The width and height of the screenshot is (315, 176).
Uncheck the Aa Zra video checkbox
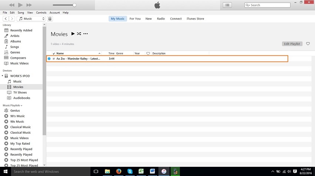coord(54,59)
